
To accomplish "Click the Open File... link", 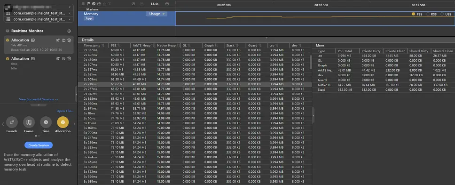I will pos(65,111).
